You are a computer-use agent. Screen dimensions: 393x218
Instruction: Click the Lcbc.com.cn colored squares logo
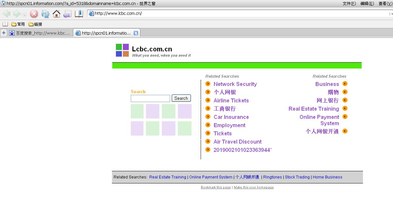tap(122, 50)
